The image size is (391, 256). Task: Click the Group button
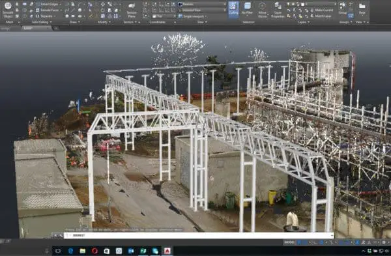(x=342, y=8)
